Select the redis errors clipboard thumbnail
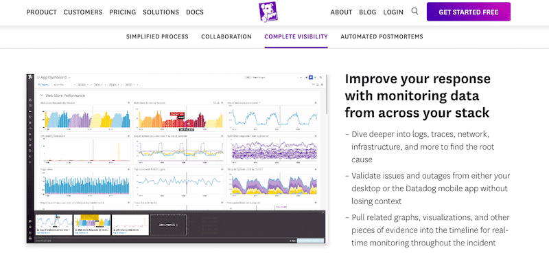Image resolution: width=549 pixels, height=255 pixels. click(54, 225)
